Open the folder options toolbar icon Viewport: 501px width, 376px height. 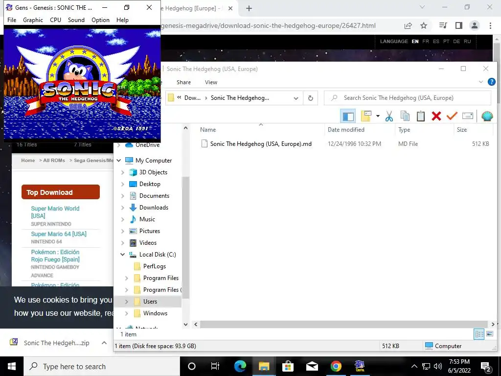point(366,116)
